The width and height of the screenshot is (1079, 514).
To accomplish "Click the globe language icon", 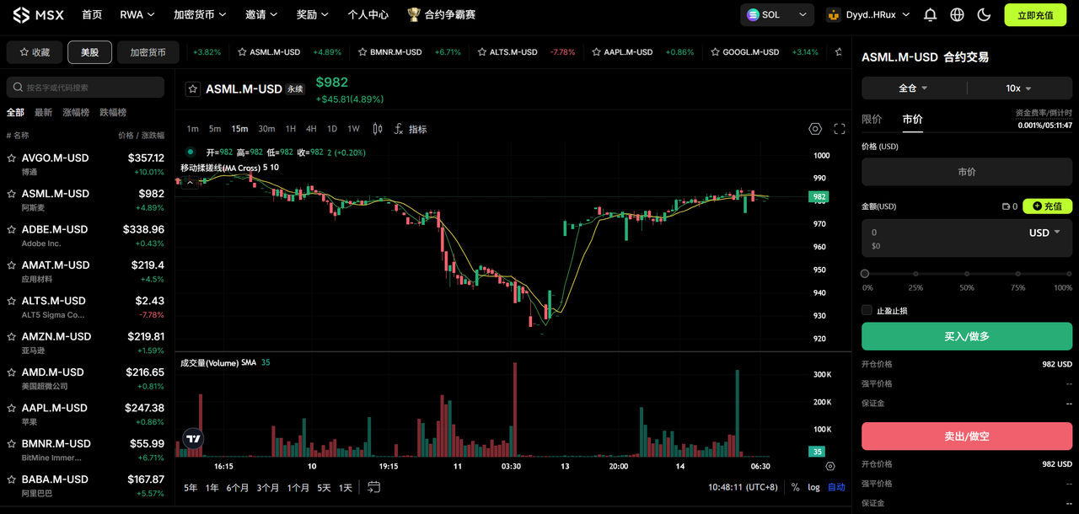I will (x=957, y=14).
